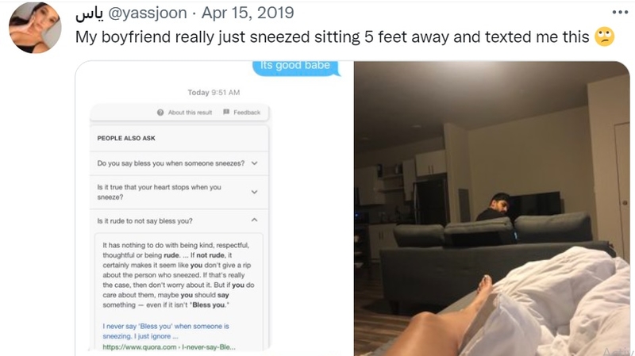Image resolution: width=635 pixels, height=356 pixels.
Task: Open the Apr 15, 2019 tweet timestamp
Action: click(x=248, y=13)
